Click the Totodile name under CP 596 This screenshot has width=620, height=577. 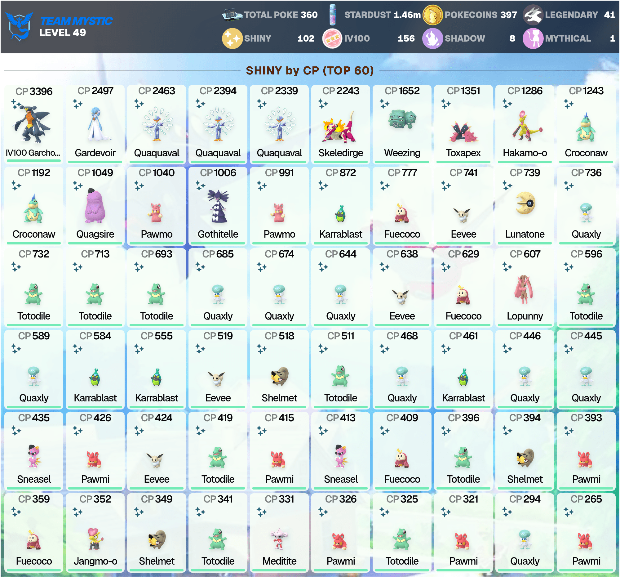coord(586,316)
